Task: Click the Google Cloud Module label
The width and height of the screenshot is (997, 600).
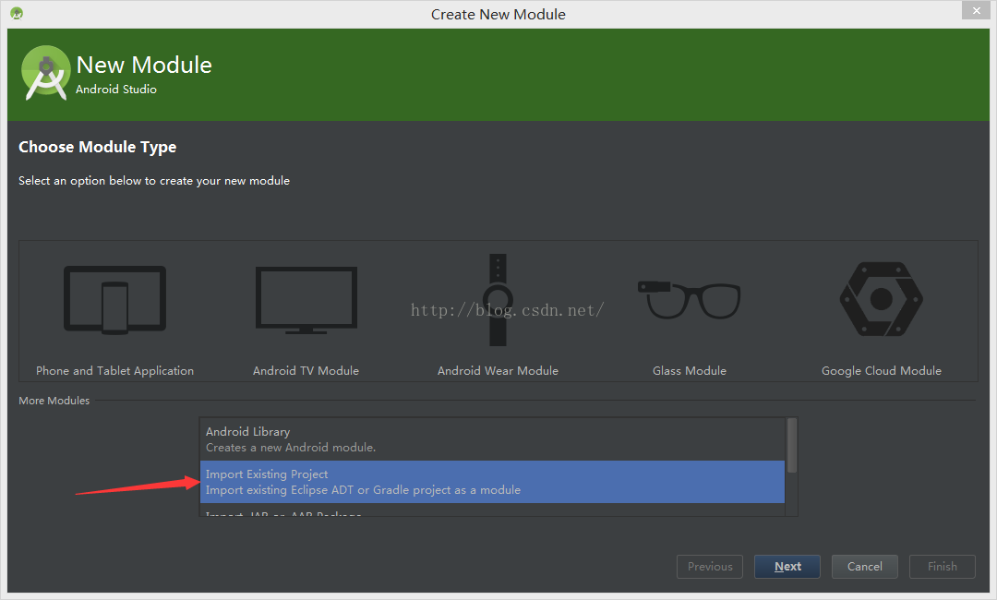Action: (x=882, y=370)
